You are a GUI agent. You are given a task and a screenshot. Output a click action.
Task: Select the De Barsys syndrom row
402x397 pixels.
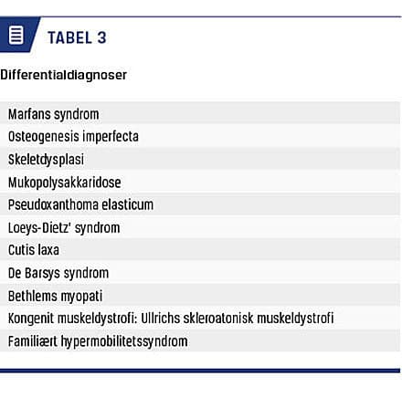coord(200,272)
